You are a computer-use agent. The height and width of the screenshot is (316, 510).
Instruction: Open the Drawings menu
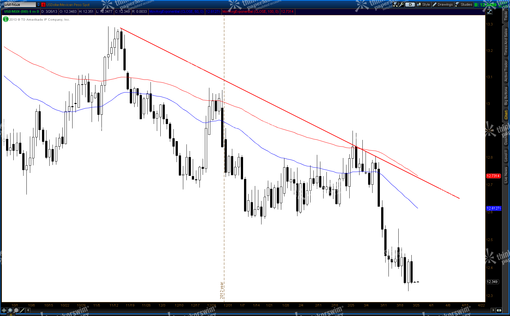click(443, 4)
